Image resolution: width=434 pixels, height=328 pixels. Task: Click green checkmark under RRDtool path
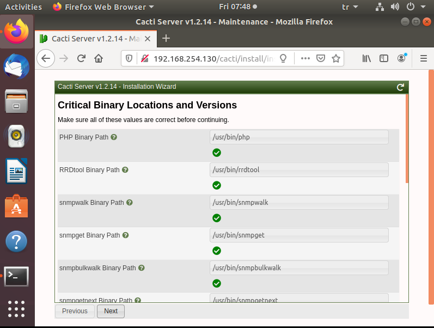click(x=217, y=185)
